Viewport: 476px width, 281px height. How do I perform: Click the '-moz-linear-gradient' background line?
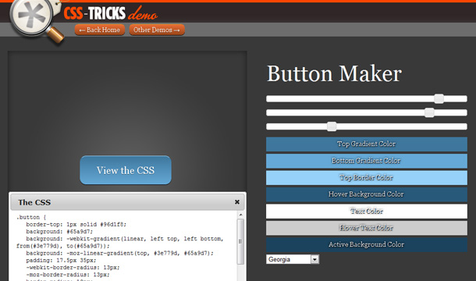point(119,253)
